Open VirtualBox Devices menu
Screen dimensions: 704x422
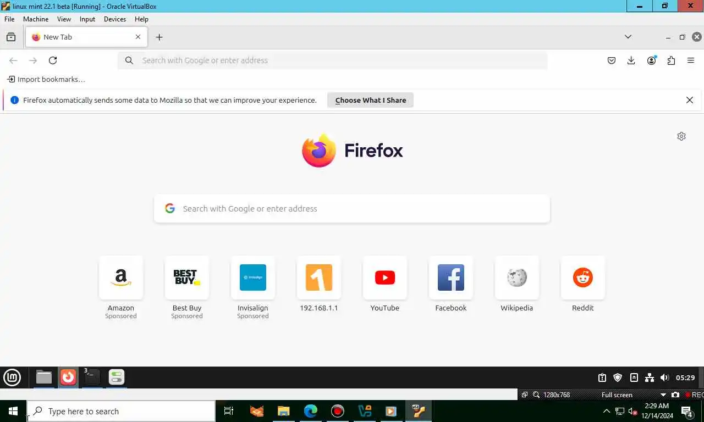click(x=115, y=19)
